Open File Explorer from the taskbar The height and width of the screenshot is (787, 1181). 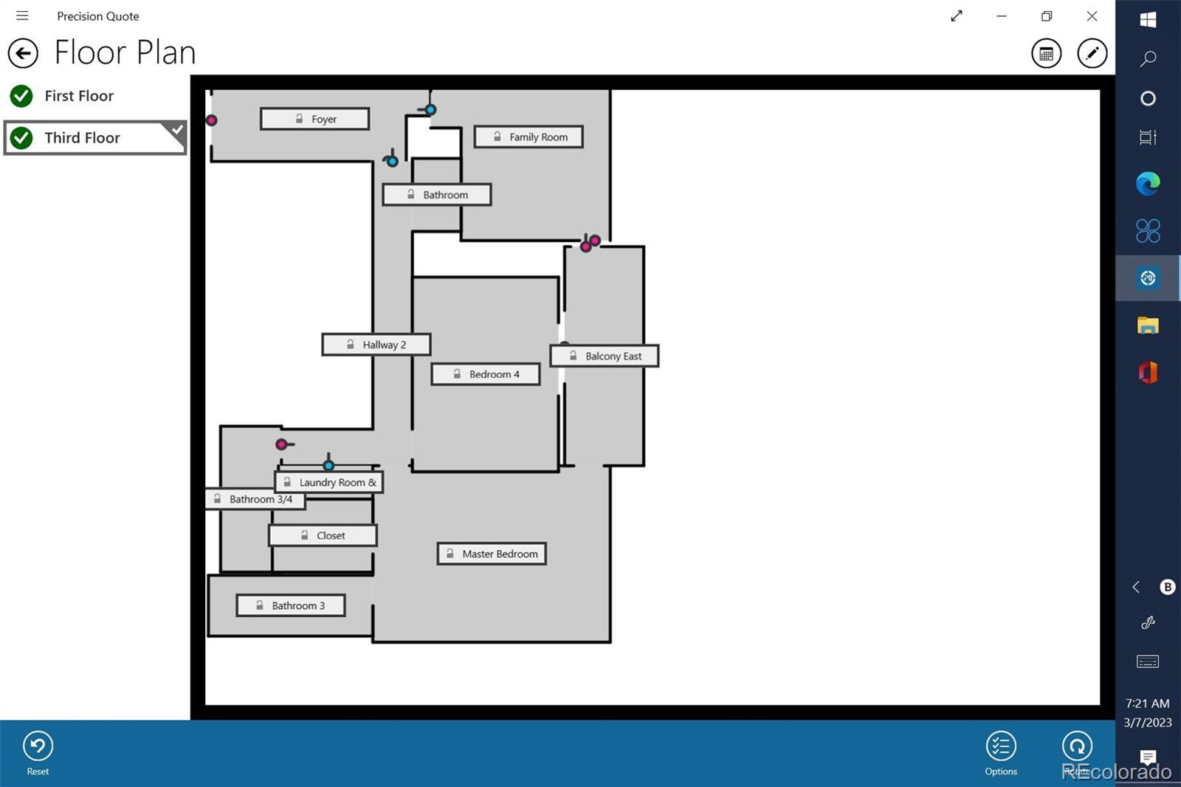click(1147, 326)
